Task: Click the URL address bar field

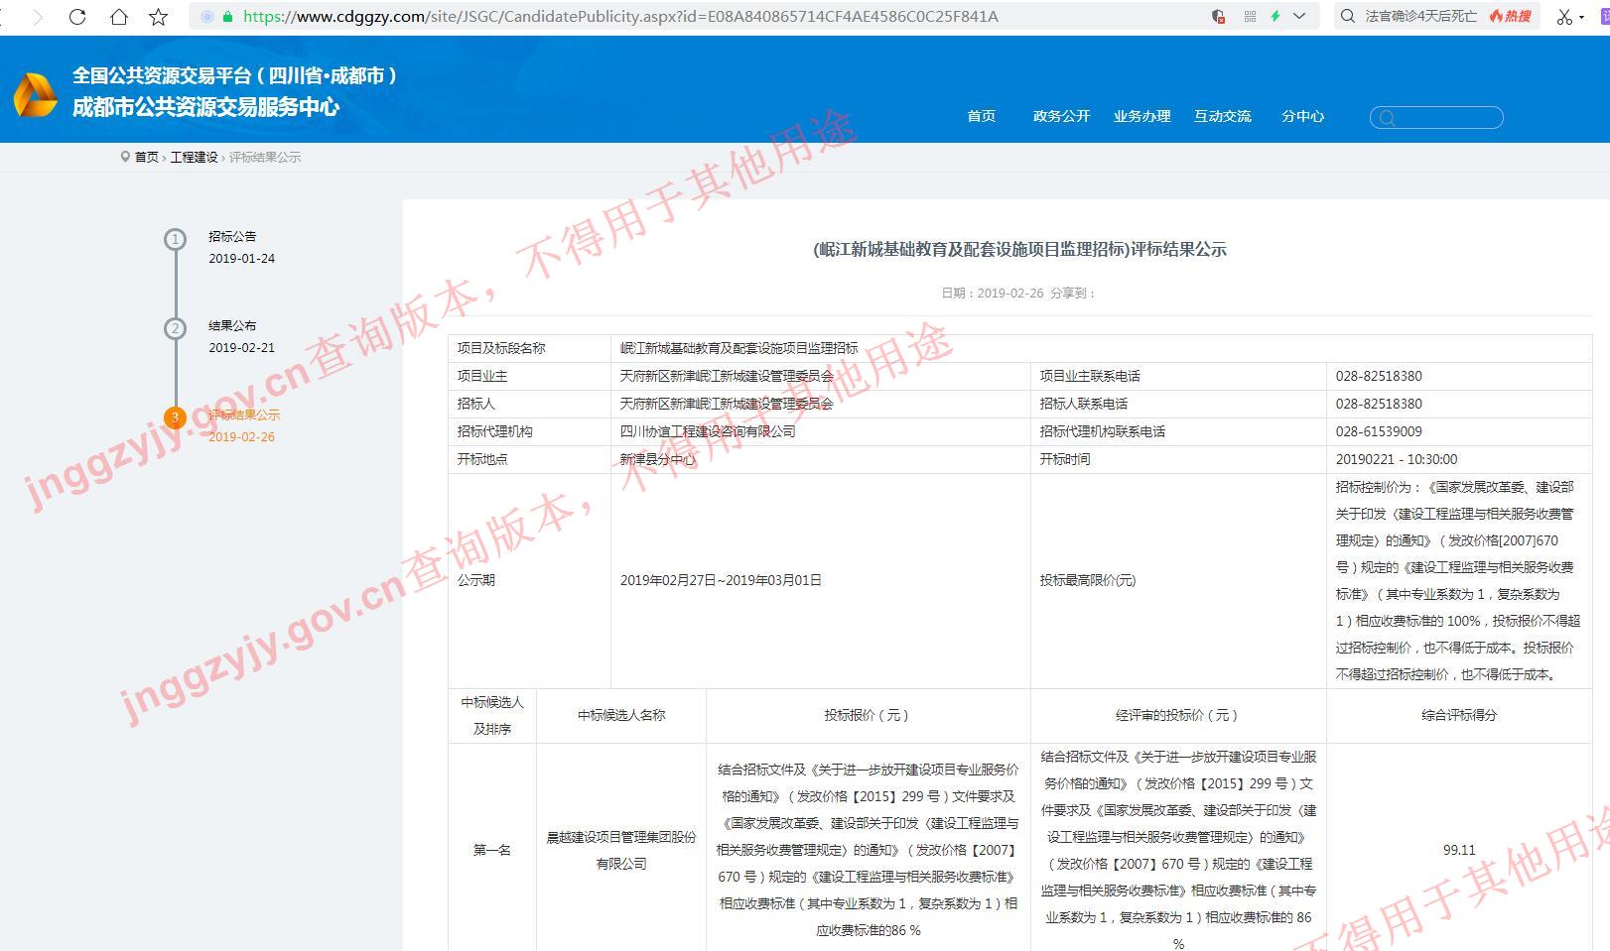Action: [x=695, y=17]
